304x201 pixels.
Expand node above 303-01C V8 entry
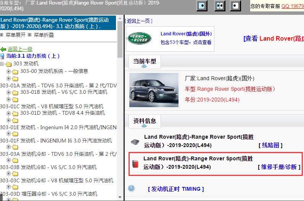tap(8, 99)
